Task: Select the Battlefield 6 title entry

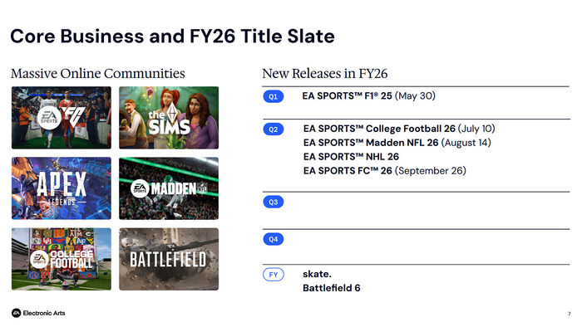Action: point(332,288)
